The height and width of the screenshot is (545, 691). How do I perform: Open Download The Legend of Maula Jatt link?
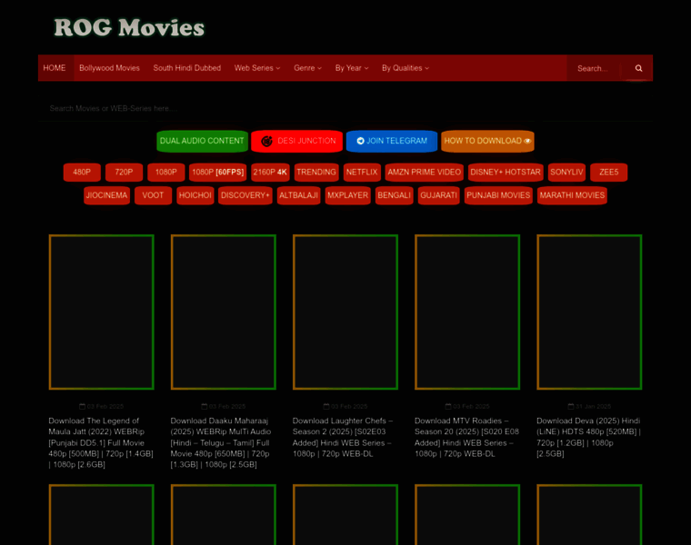tap(101, 442)
